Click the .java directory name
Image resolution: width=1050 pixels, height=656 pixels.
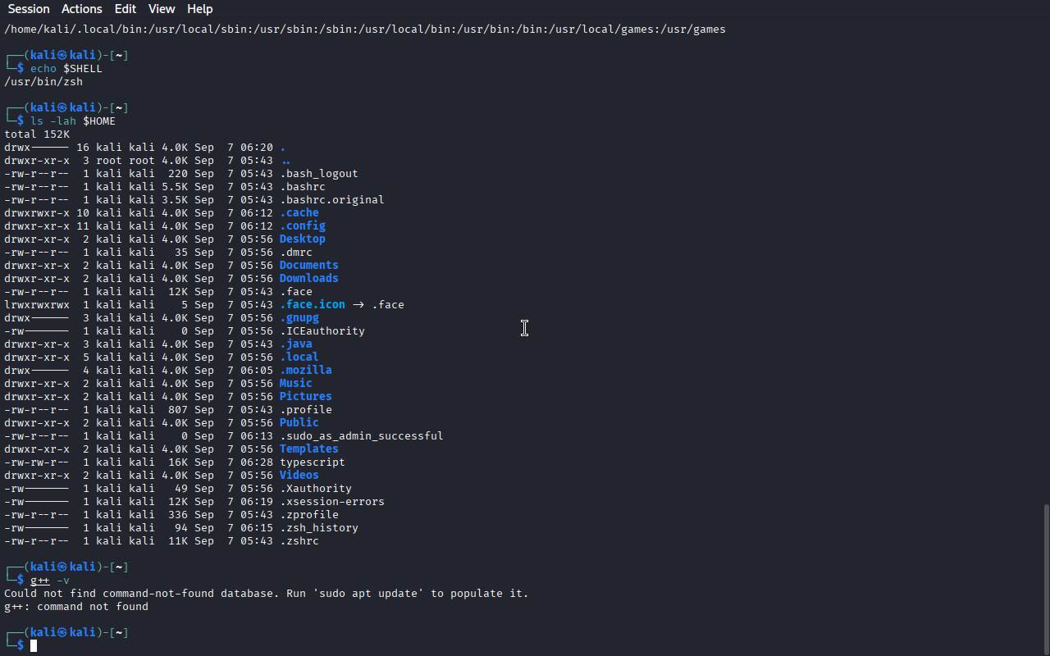pyautogui.click(x=296, y=344)
